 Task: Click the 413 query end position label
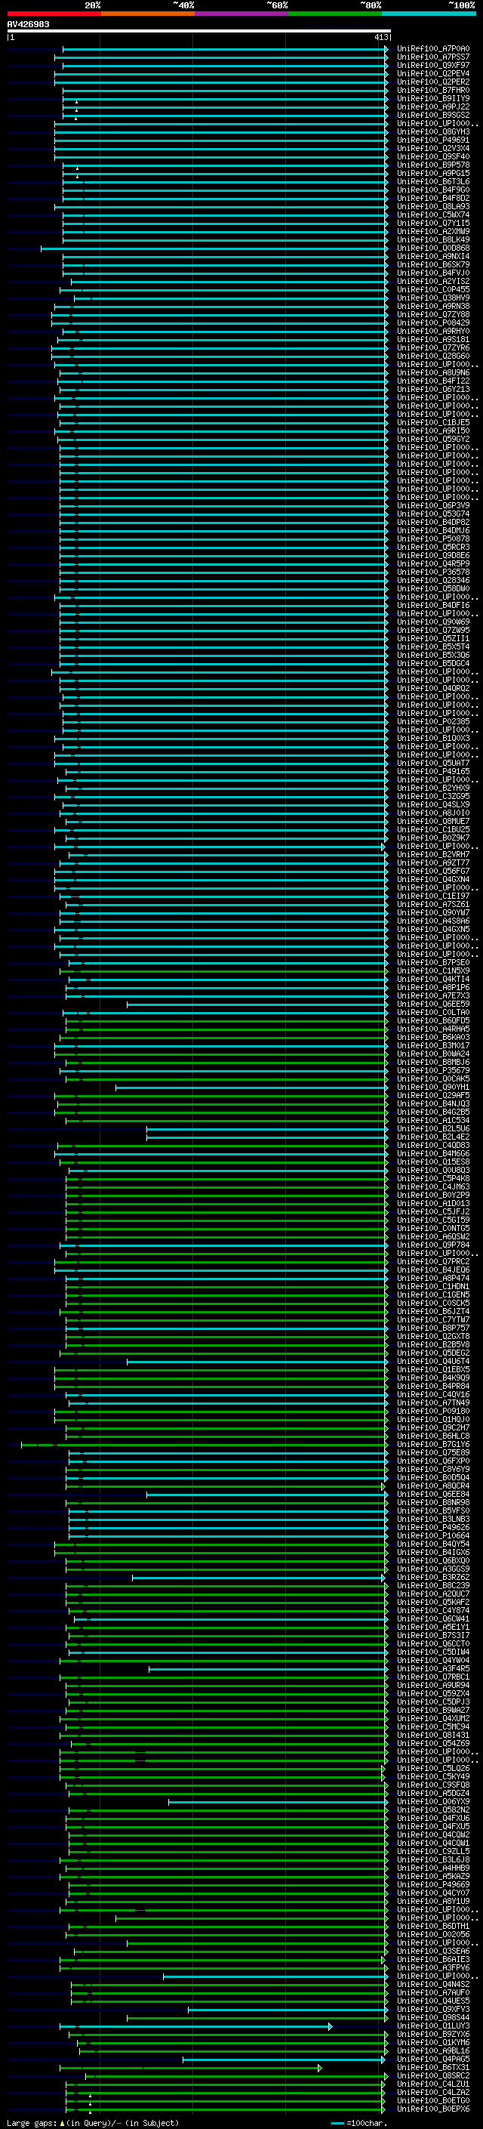380,37
